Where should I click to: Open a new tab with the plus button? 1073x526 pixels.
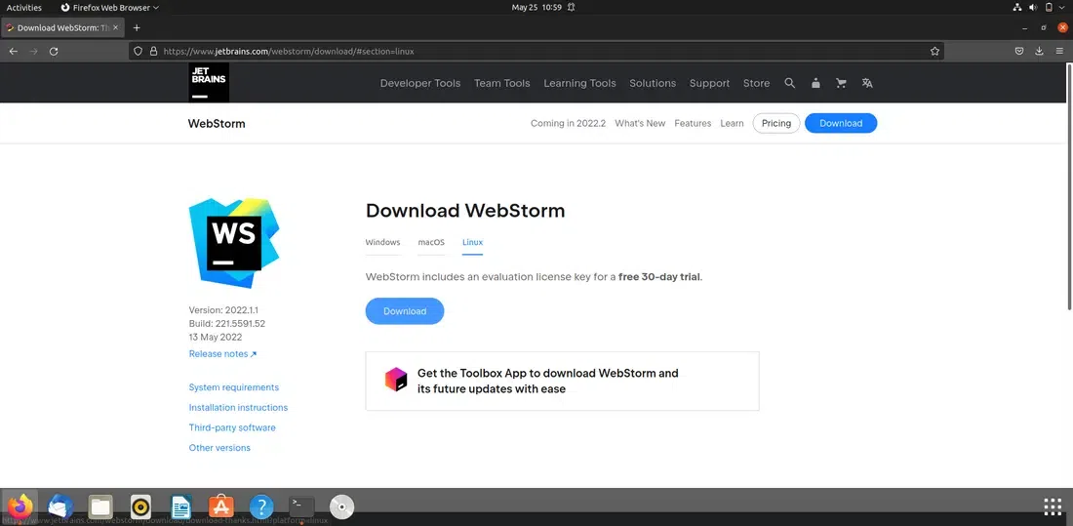click(x=137, y=28)
